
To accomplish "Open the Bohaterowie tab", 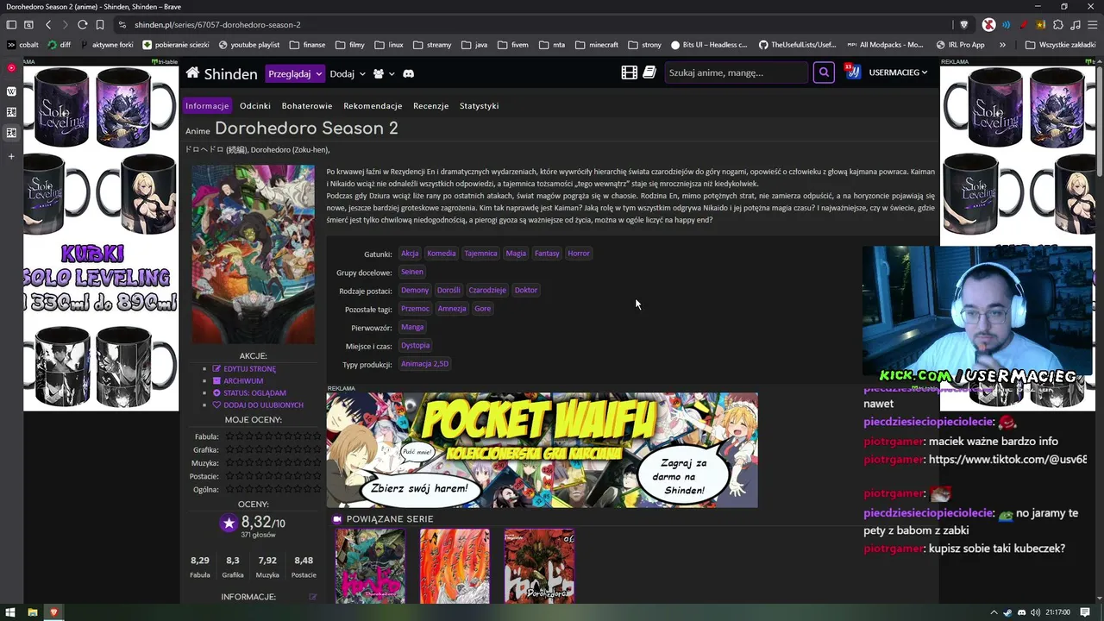I will [x=307, y=106].
